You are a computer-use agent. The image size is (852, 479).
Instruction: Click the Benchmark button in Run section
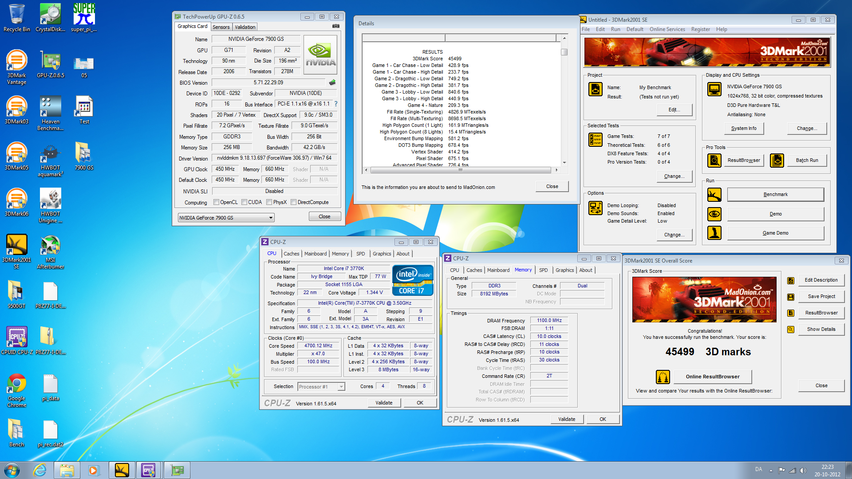[x=775, y=194]
